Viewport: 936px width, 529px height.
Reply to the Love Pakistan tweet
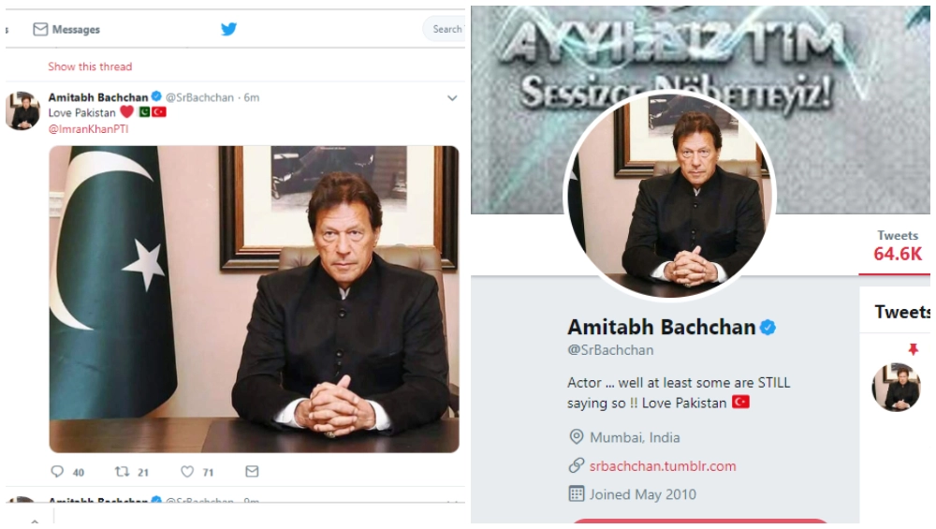coord(58,472)
